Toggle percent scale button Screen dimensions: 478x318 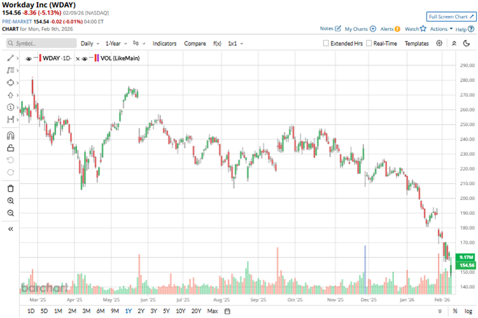coord(455,311)
